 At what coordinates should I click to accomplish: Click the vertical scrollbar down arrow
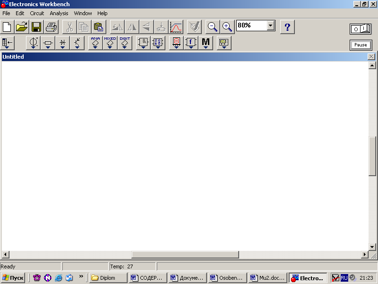point(372,247)
